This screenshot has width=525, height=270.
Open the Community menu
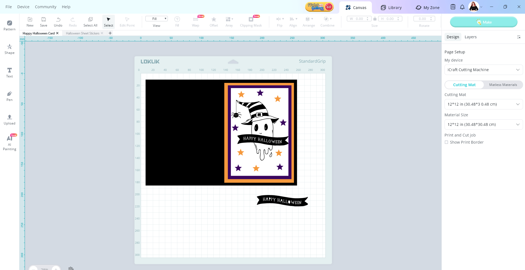pyautogui.click(x=45, y=7)
